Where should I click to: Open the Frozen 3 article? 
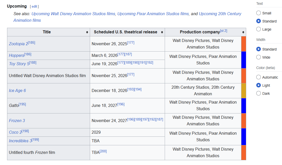(x=17, y=121)
